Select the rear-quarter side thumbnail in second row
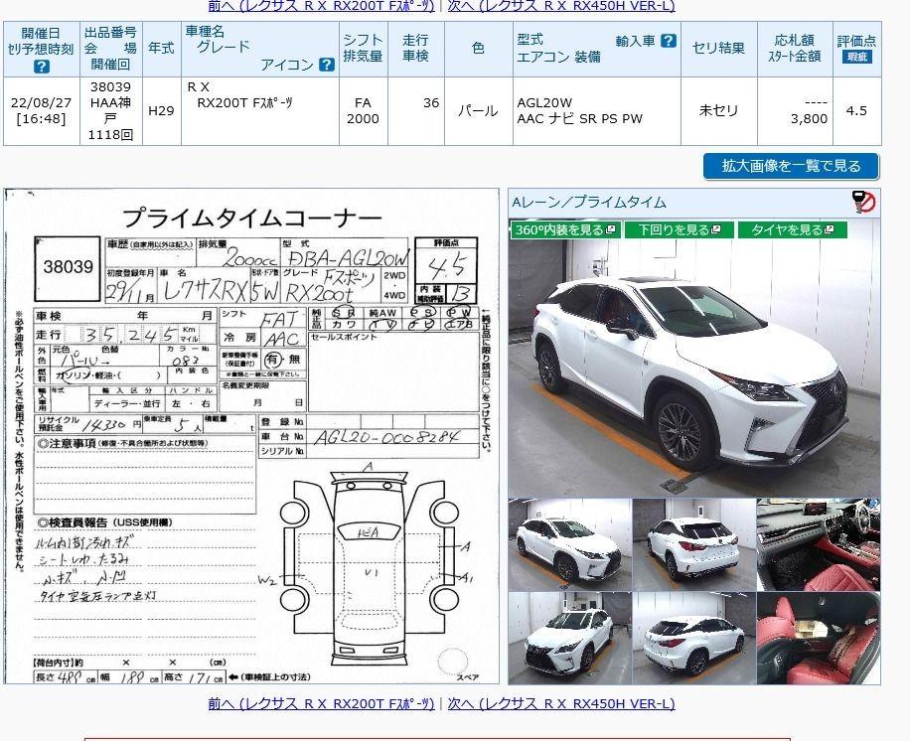This screenshot has width=910, height=741. 694,639
